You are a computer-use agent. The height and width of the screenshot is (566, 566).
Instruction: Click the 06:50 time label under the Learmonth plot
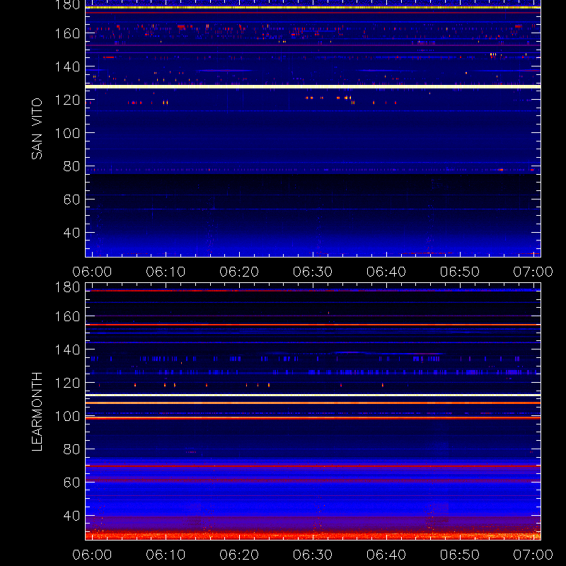coord(459,555)
